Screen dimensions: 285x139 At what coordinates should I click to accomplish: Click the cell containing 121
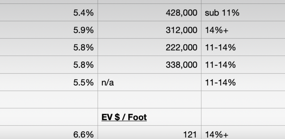[150, 133]
